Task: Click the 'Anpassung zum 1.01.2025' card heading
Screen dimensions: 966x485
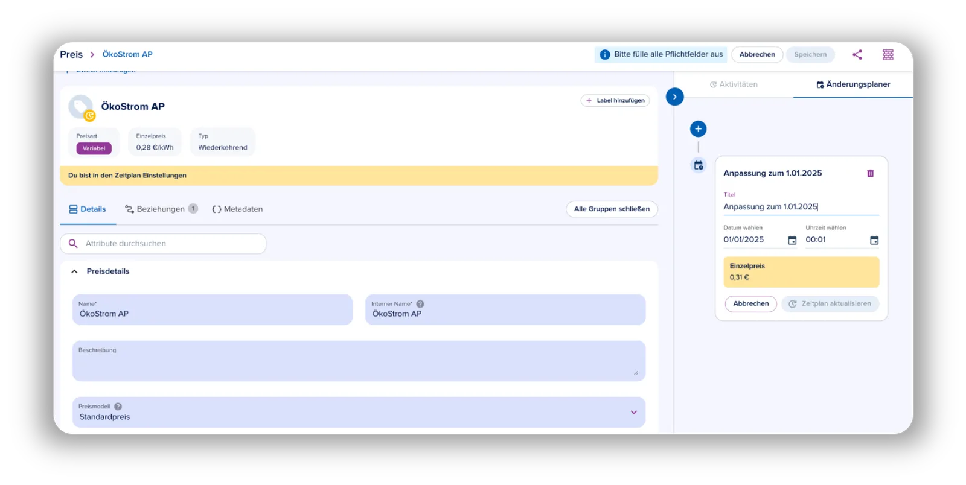Action: [773, 174]
